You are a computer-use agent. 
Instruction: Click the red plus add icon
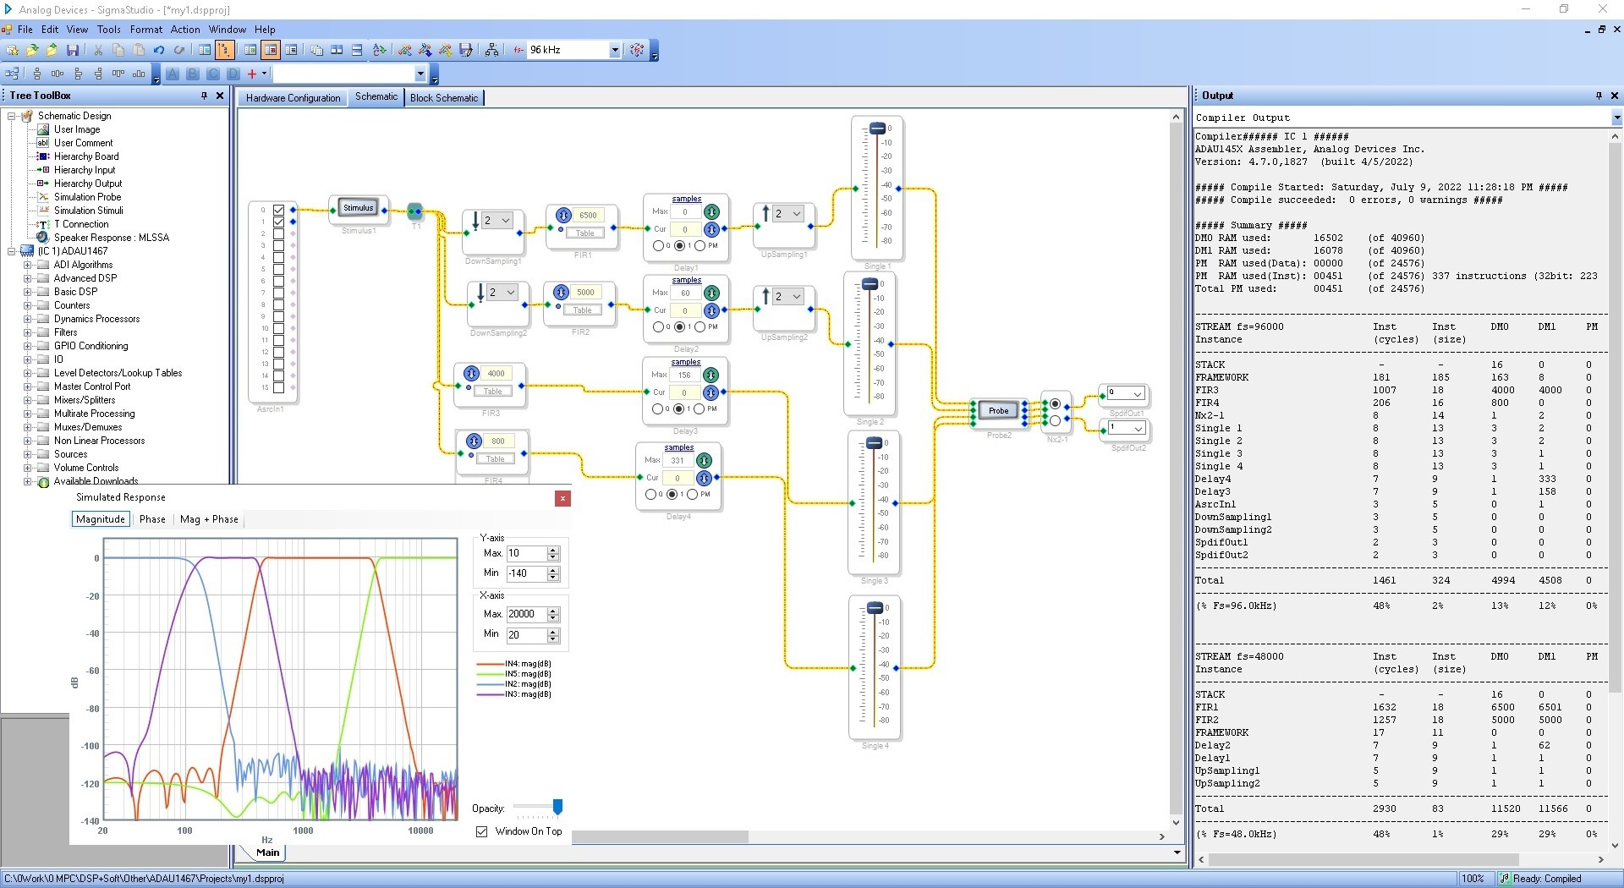tap(251, 74)
